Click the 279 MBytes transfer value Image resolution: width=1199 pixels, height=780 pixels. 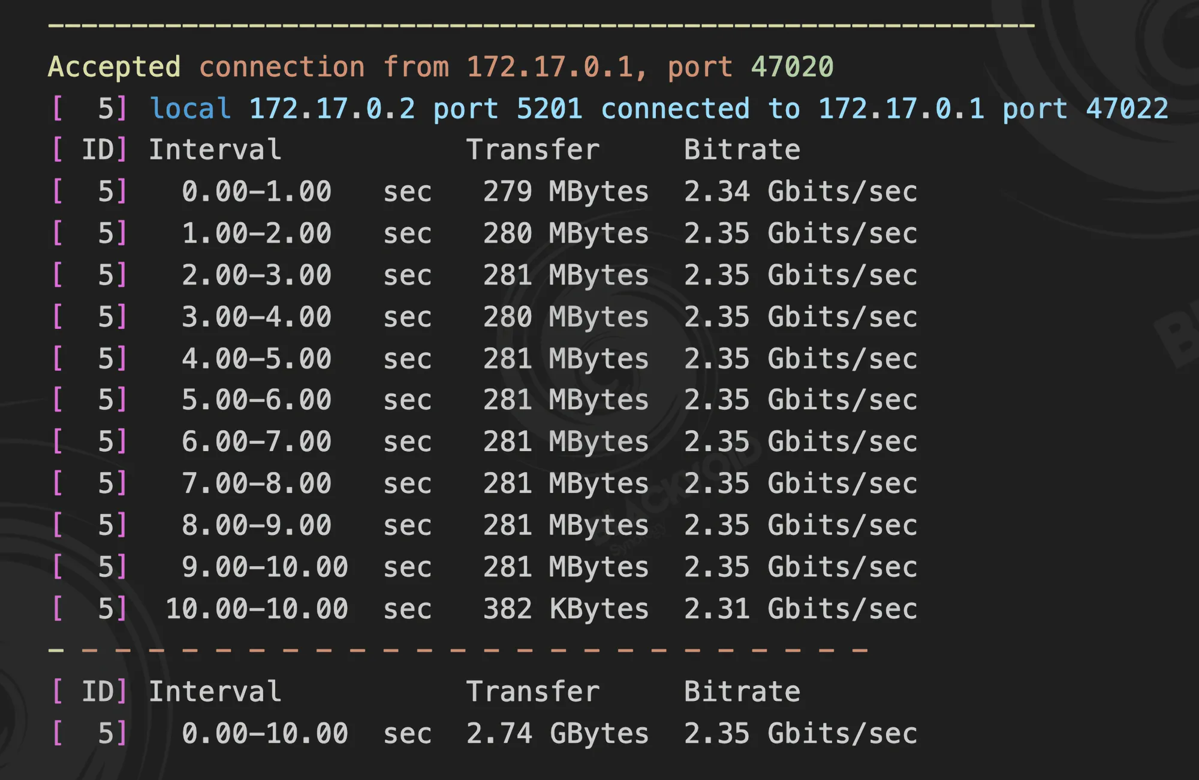point(566,192)
